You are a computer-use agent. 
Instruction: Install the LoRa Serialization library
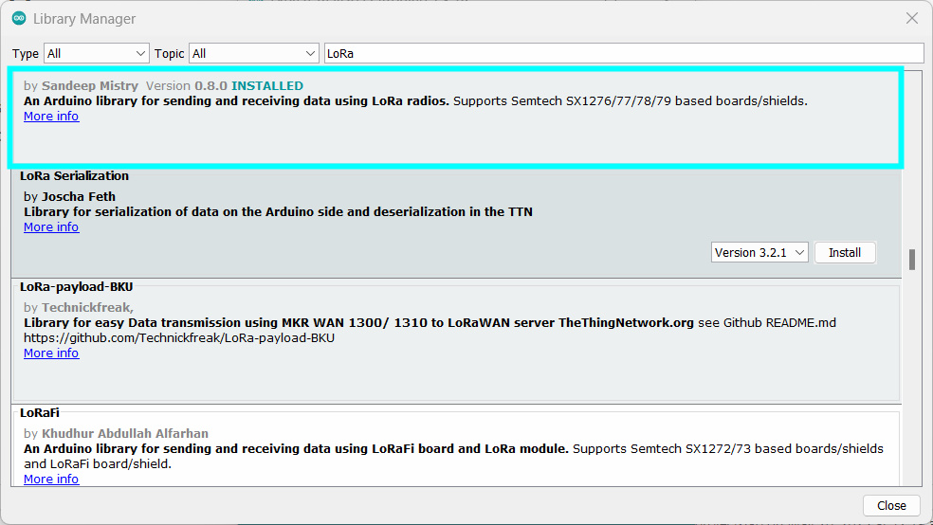(x=844, y=252)
